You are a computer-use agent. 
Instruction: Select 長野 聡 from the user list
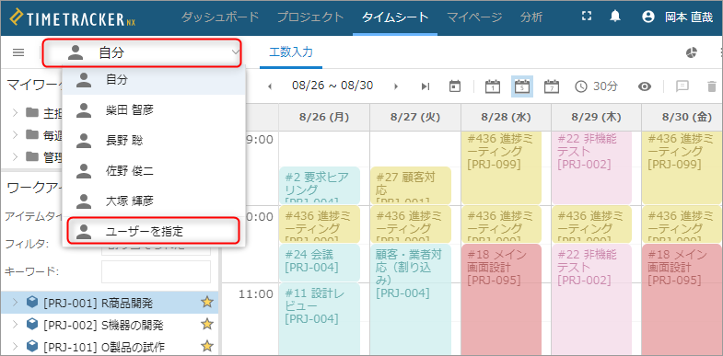point(154,141)
